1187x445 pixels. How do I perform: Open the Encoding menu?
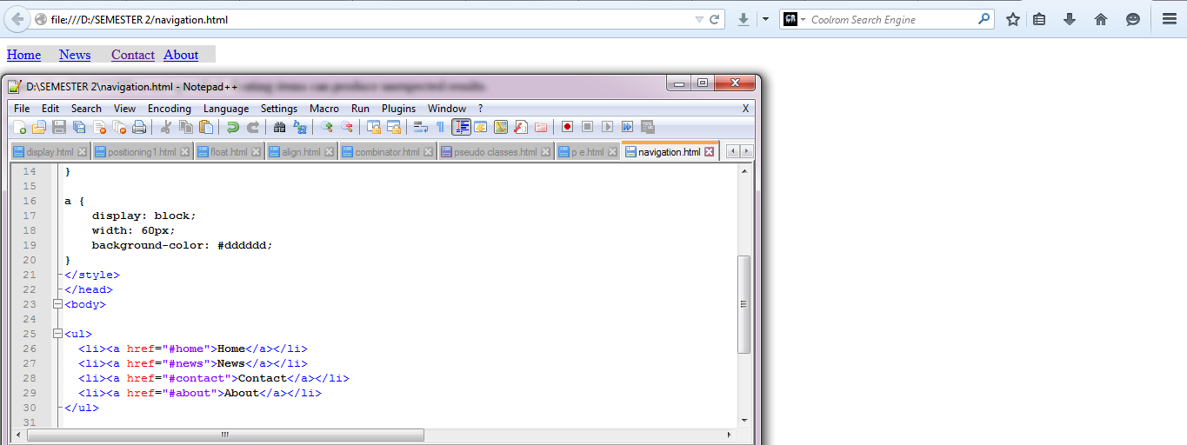point(170,109)
